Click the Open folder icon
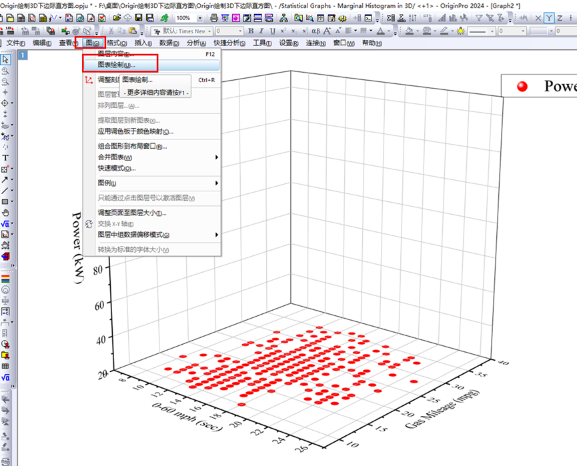Image resolution: width=577 pixels, height=466 pixels. [x=117, y=17]
